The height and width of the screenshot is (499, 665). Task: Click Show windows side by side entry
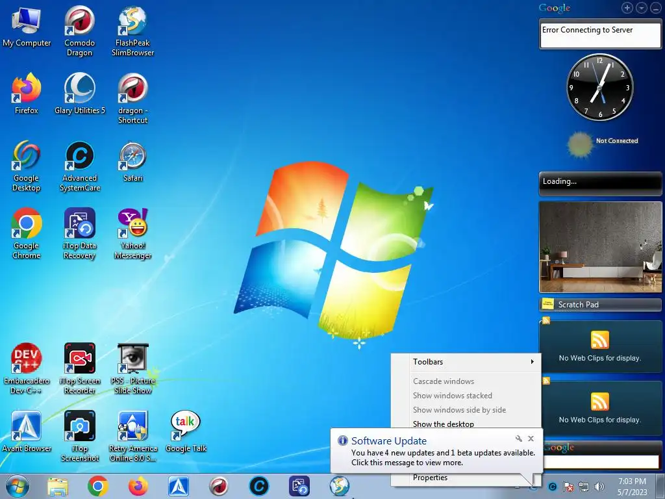[466, 410]
